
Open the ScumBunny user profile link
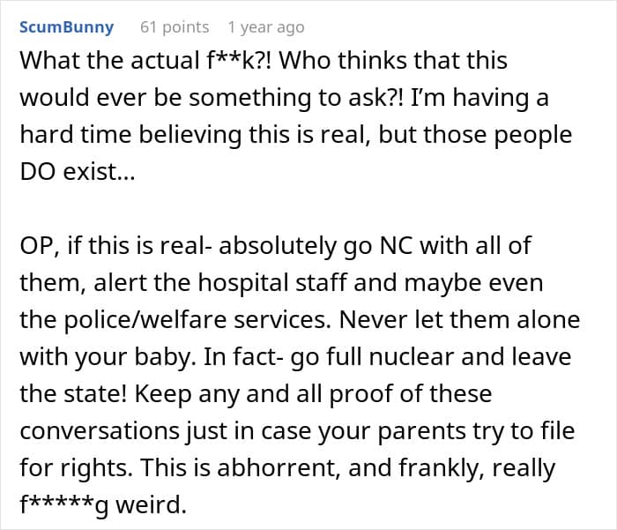coord(66,27)
